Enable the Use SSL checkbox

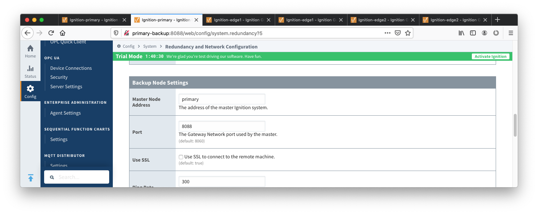[181, 157]
